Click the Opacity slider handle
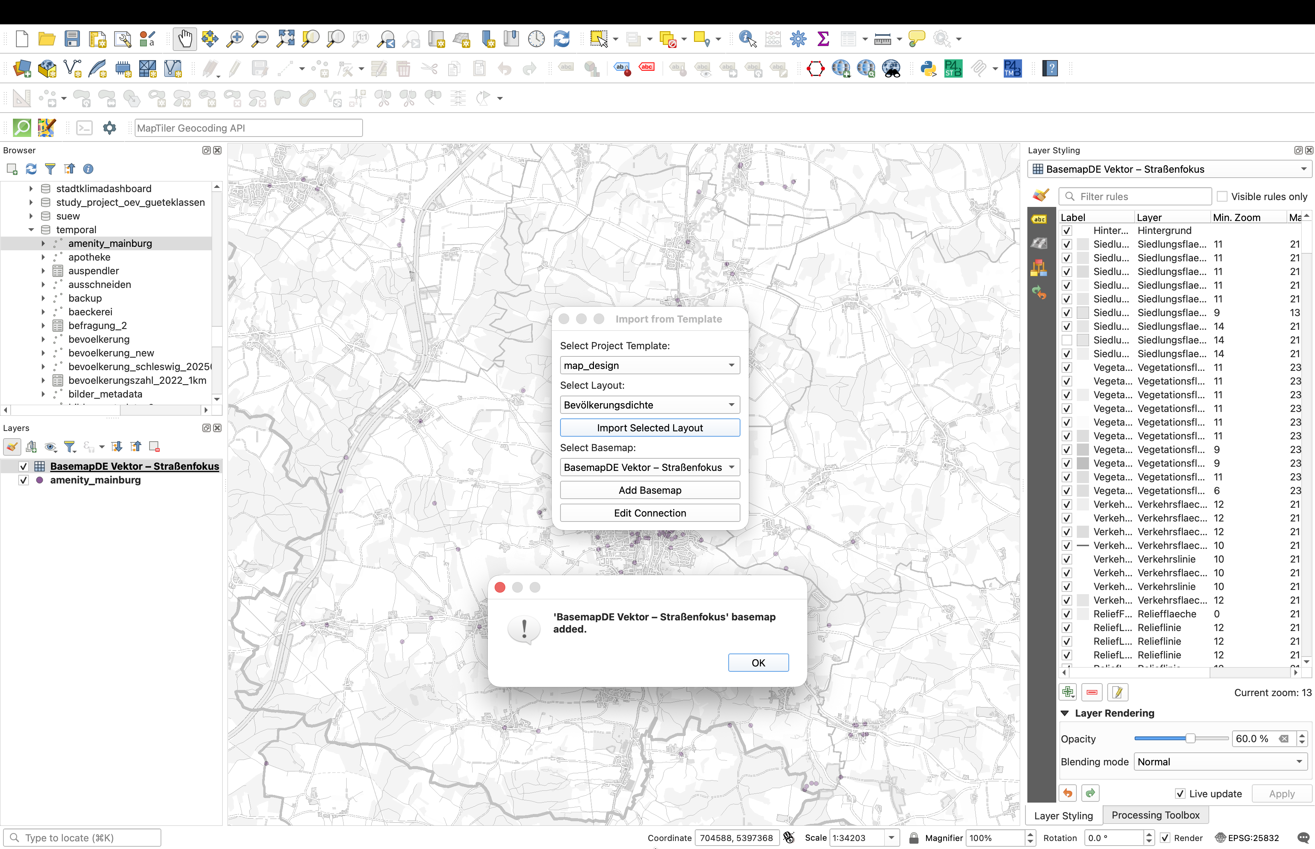This screenshot has width=1315, height=849. (1191, 739)
